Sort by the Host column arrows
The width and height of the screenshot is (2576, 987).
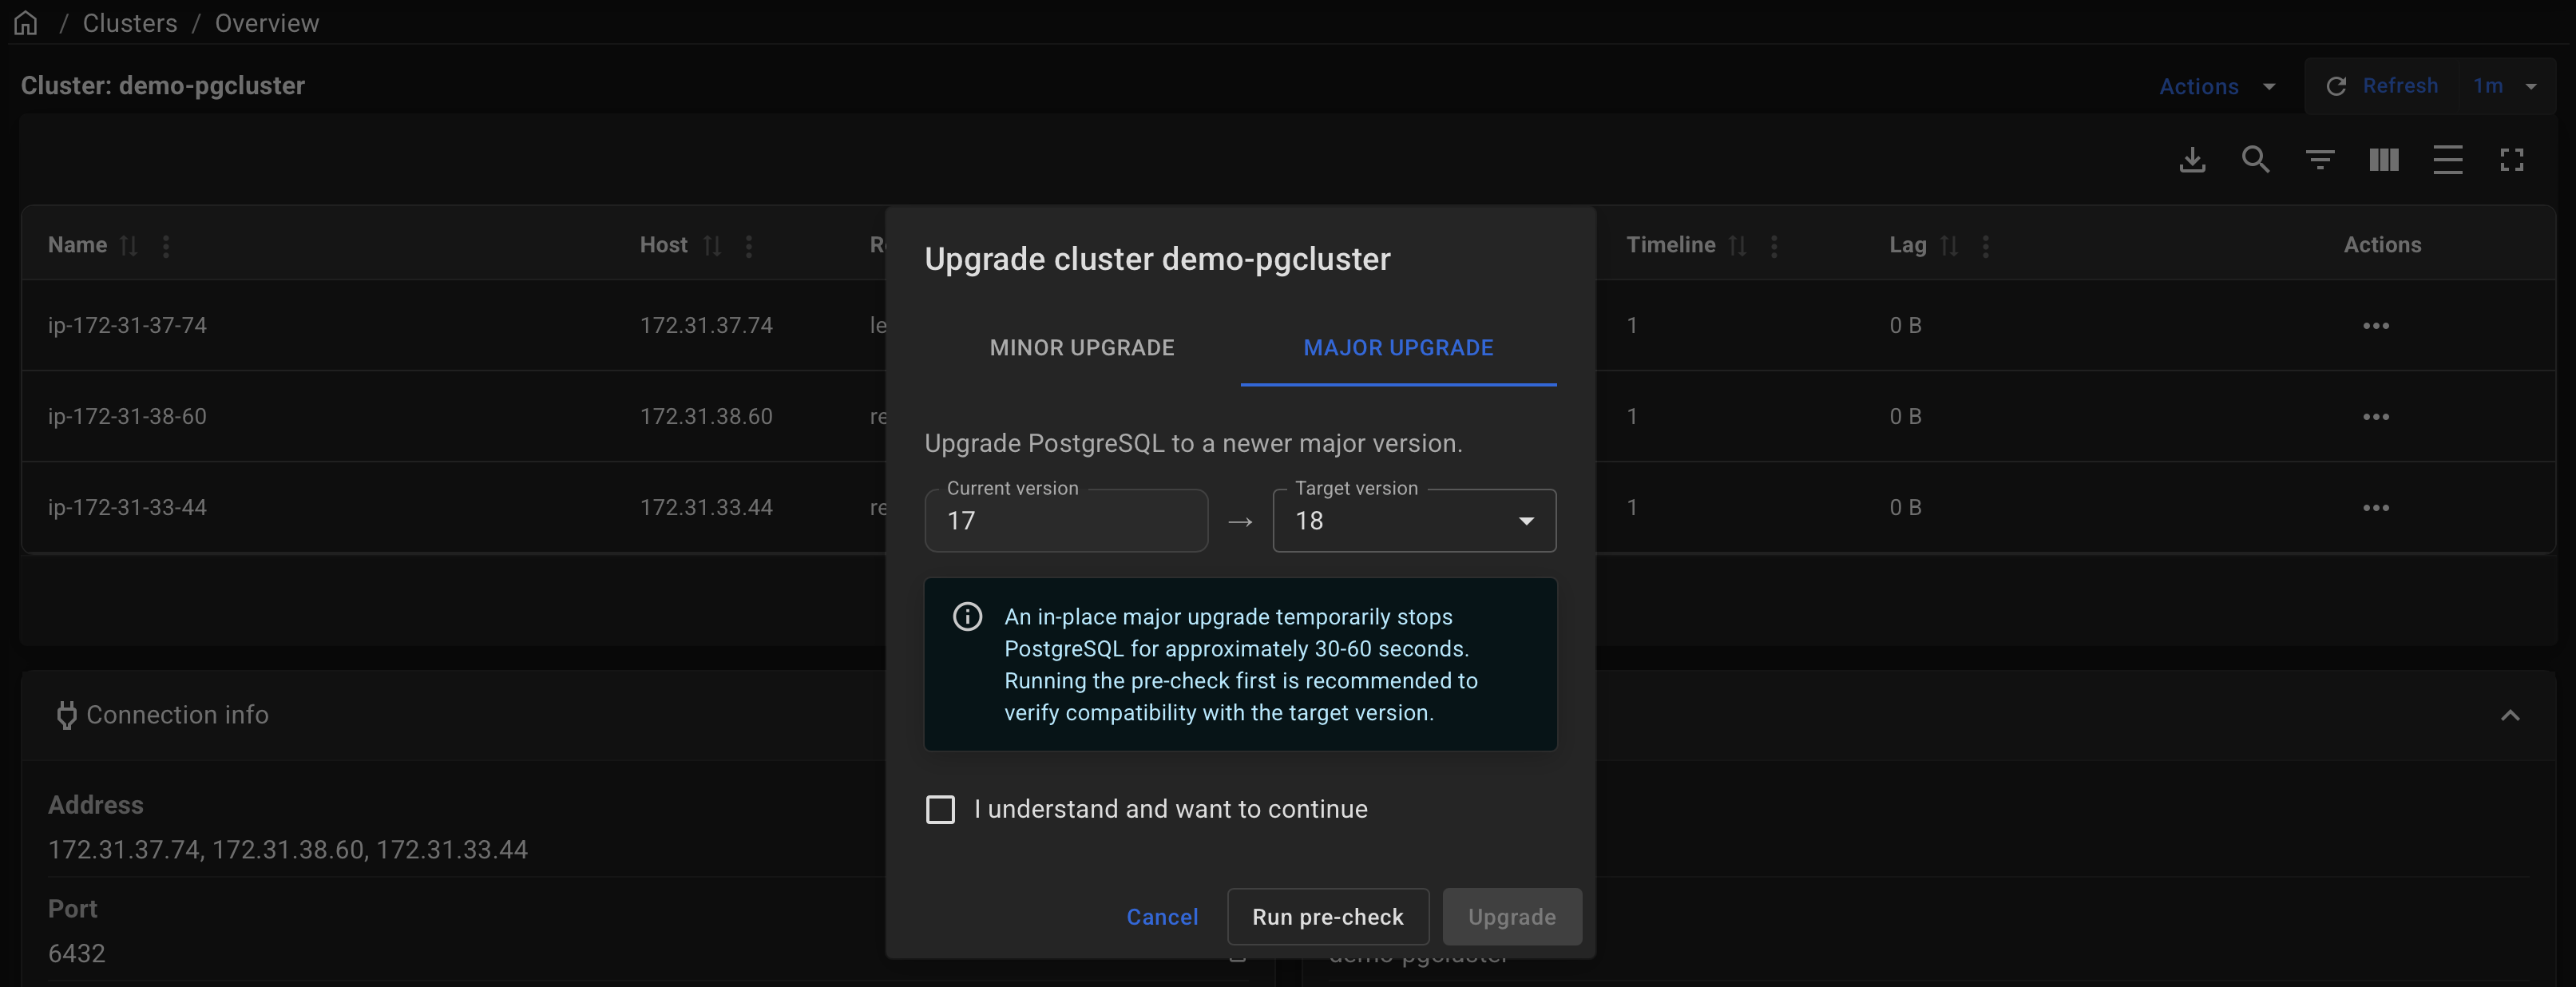pyautogui.click(x=712, y=246)
